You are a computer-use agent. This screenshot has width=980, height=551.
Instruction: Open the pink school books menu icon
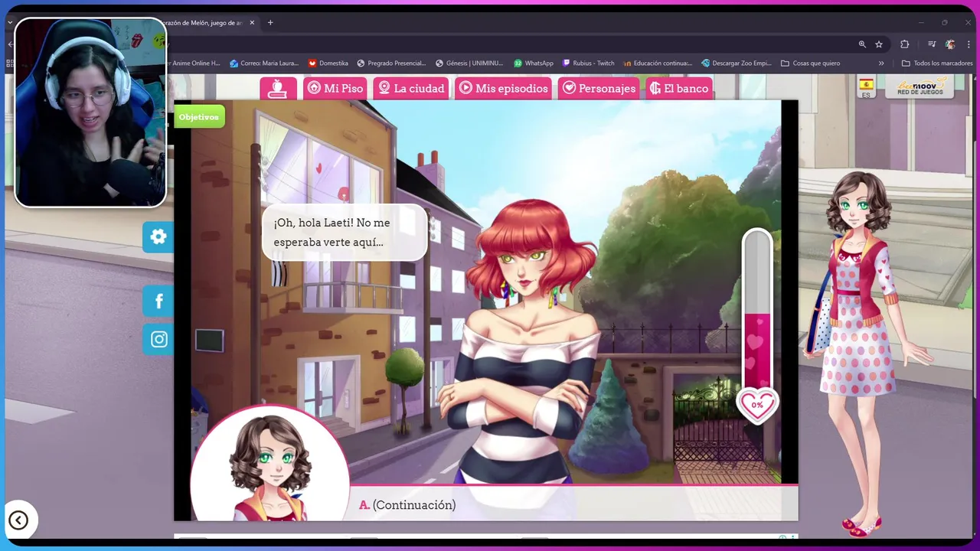tap(278, 88)
